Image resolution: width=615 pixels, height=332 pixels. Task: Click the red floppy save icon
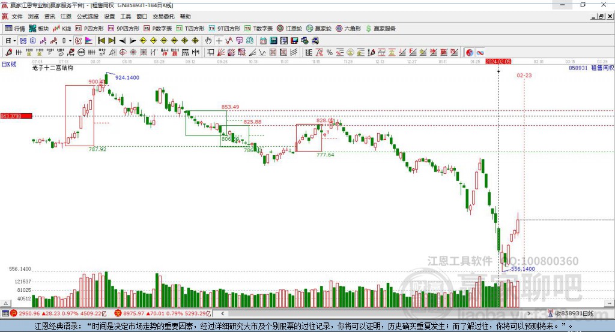tap(294, 41)
